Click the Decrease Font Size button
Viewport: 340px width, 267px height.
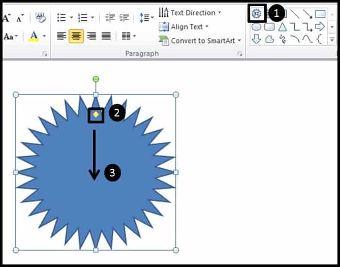pos(20,18)
